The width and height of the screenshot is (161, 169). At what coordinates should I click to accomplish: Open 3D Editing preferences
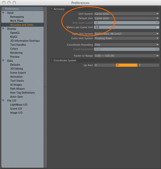pos(16,69)
